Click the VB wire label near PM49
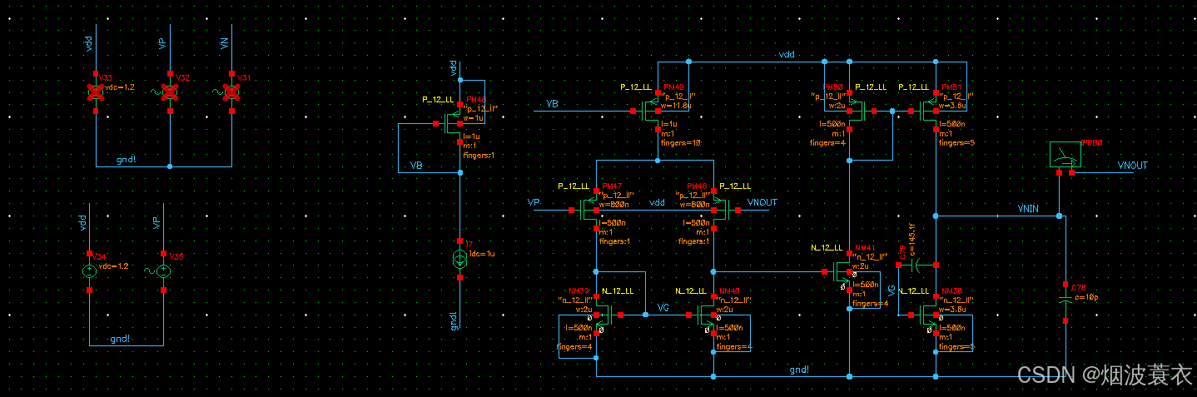Image resolution: width=1197 pixels, height=397 pixels. pos(552,104)
